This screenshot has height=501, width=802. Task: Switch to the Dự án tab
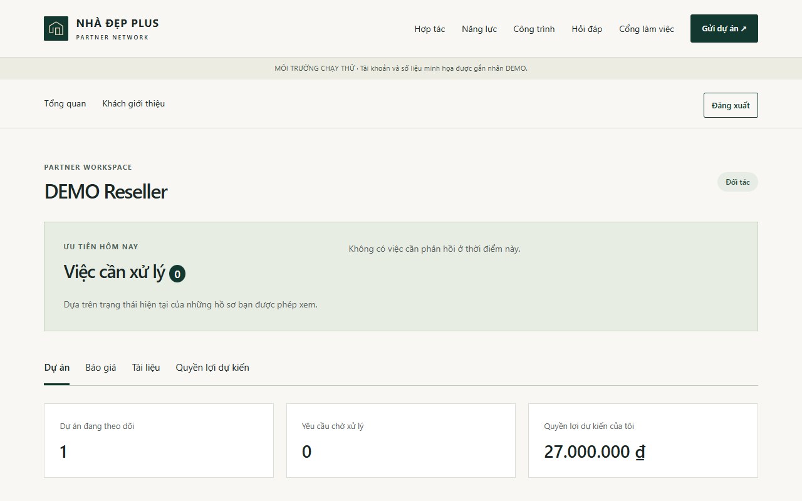[x=57, y=368]
